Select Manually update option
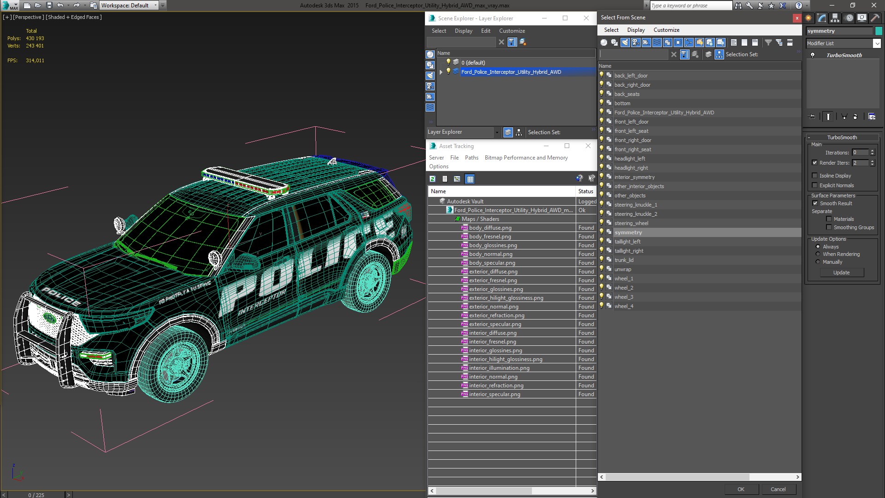The width and height of the screenshot is (885, 498). coord(818,262)
